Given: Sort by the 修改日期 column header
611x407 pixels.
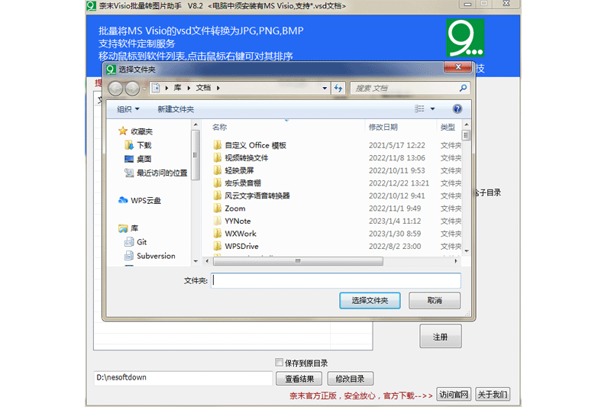Looking at the screenshot, I should 383,128.
